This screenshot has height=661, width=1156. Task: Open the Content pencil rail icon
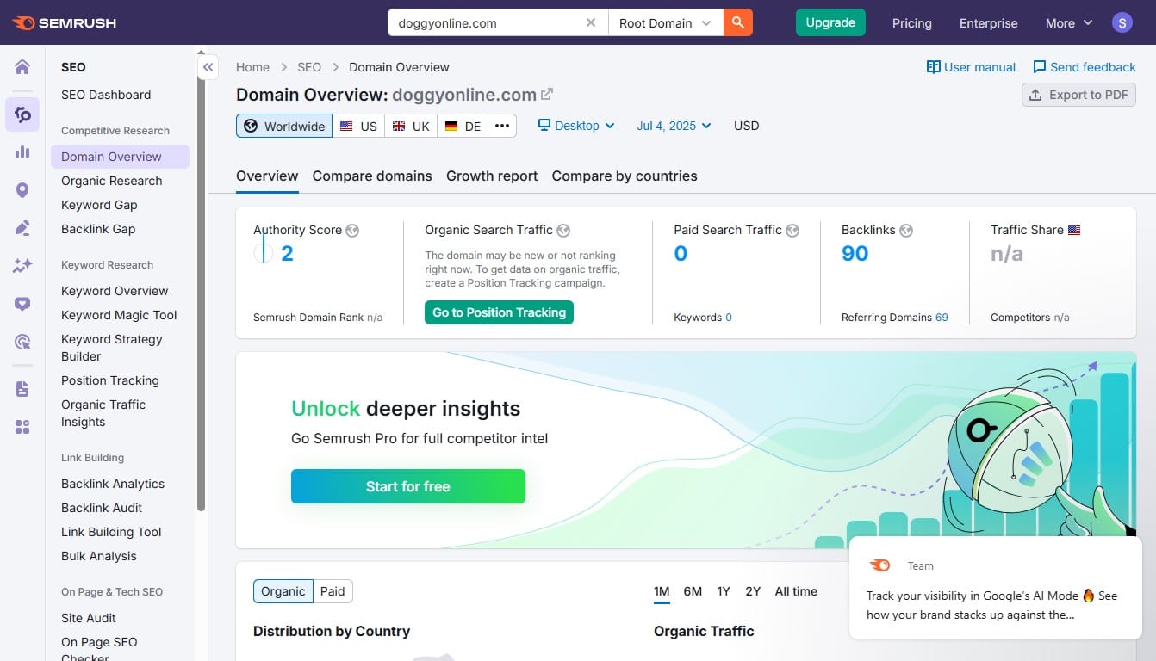pyautogui.click(x=22, y=228)
